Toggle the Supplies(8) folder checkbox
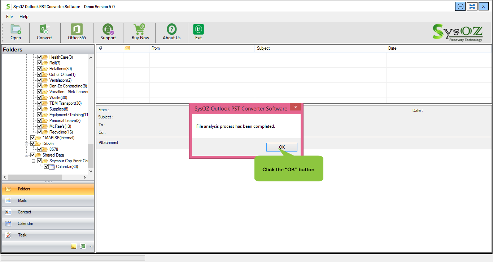This screenshot has width=493, height=262. coord(39,109)
